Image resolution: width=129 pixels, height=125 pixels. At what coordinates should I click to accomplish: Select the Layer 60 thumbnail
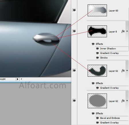pos(97,10)
